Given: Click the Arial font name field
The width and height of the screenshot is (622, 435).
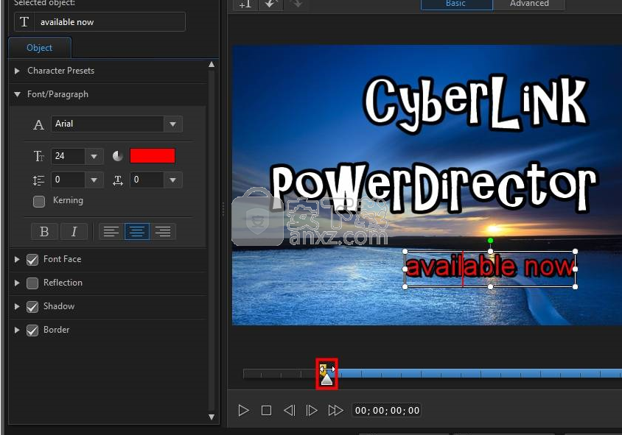Looking at the screenshot, I should pos(108,124).
